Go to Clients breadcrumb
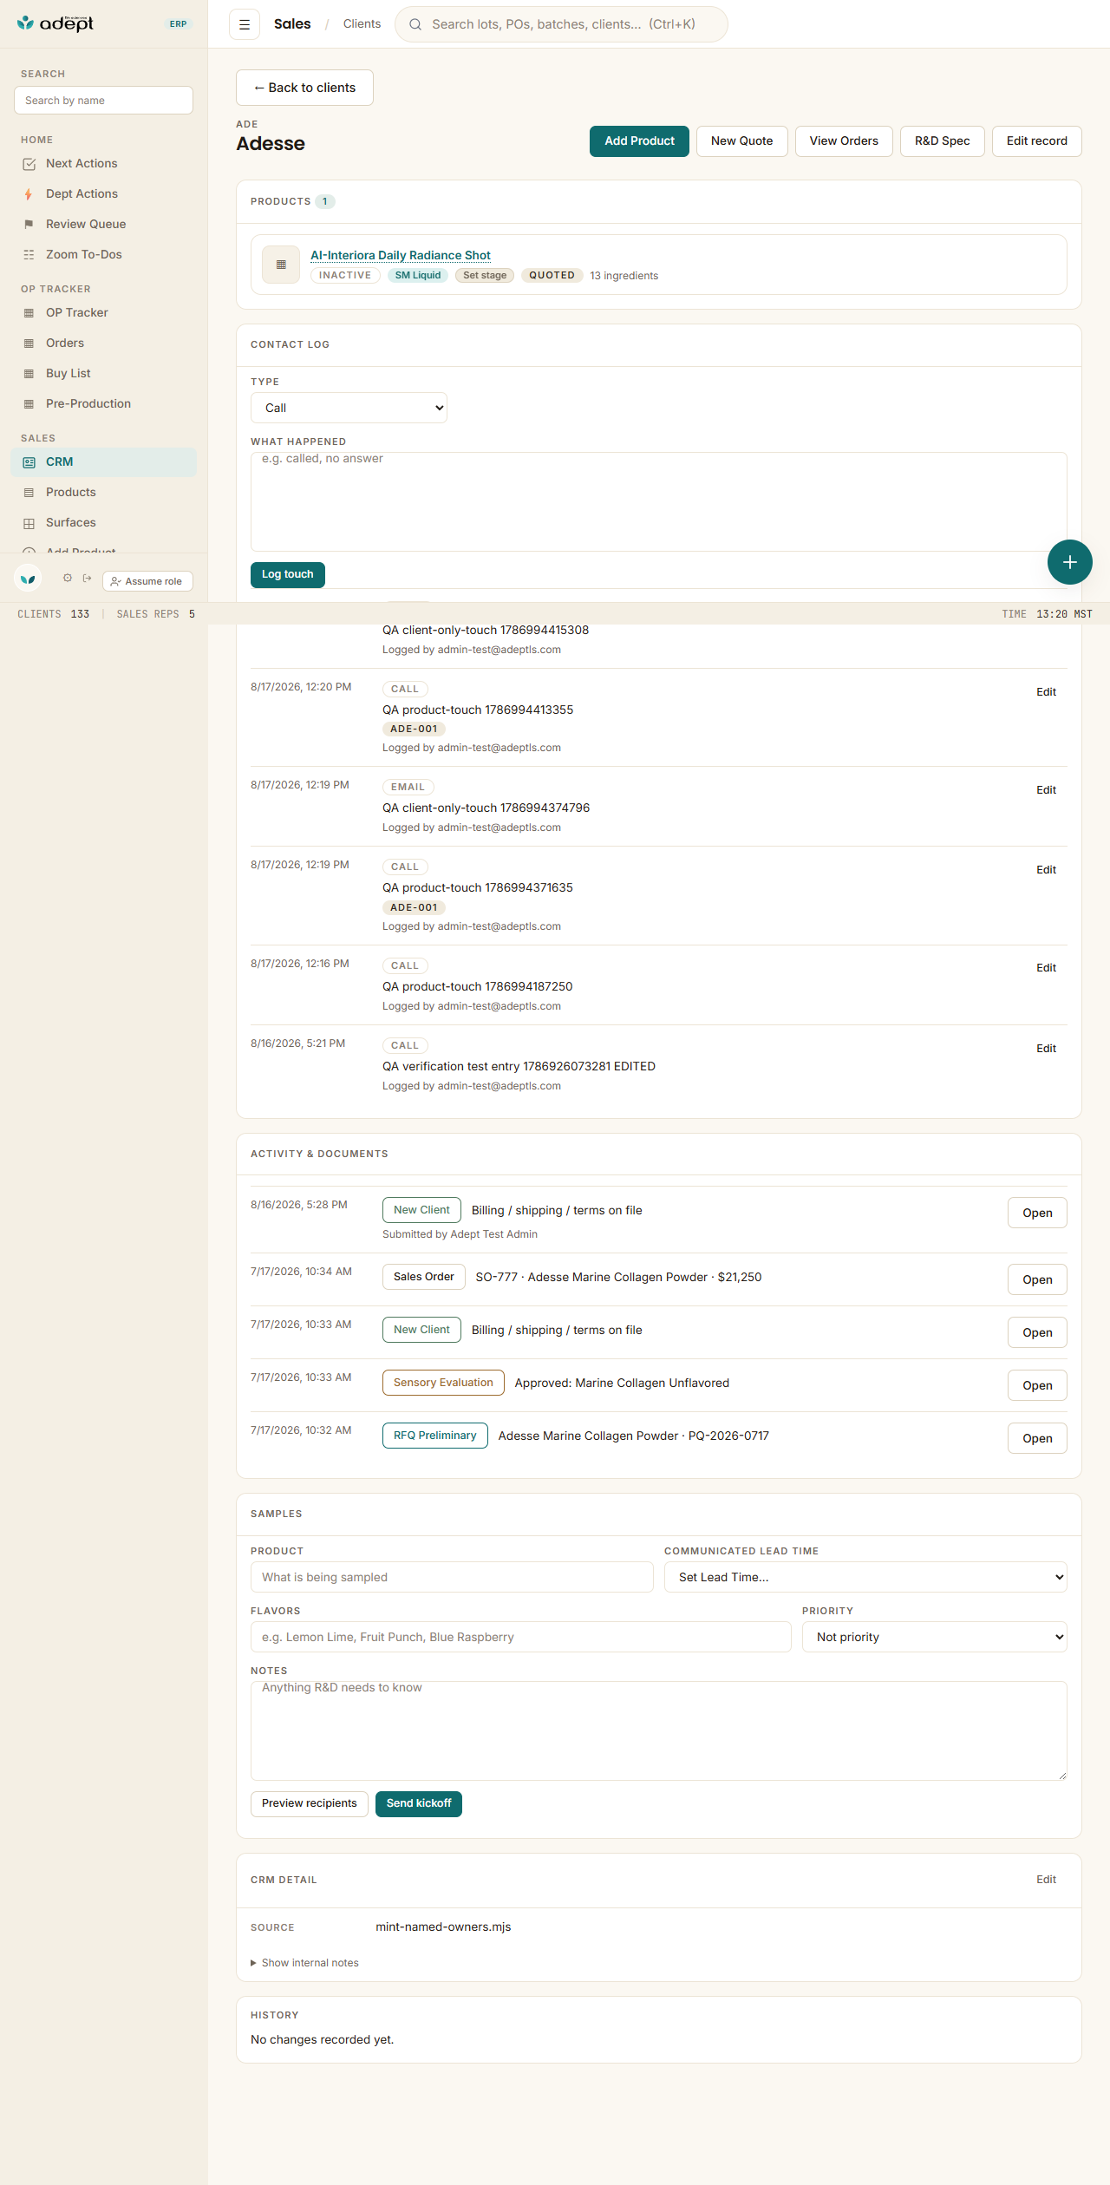 (362, 24)
